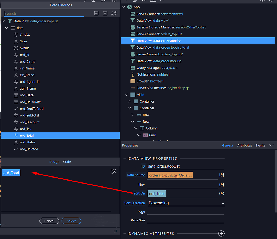This screenshot has width=277, height=239.
Task: Collapse the Main node in App tree
Action: (x=126, y=95)
